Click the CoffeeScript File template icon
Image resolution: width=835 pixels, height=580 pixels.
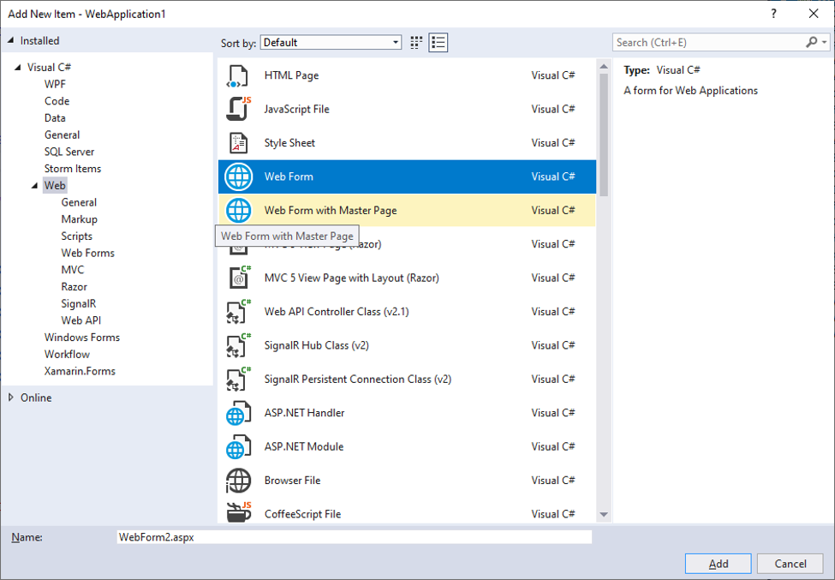[237, 513]
